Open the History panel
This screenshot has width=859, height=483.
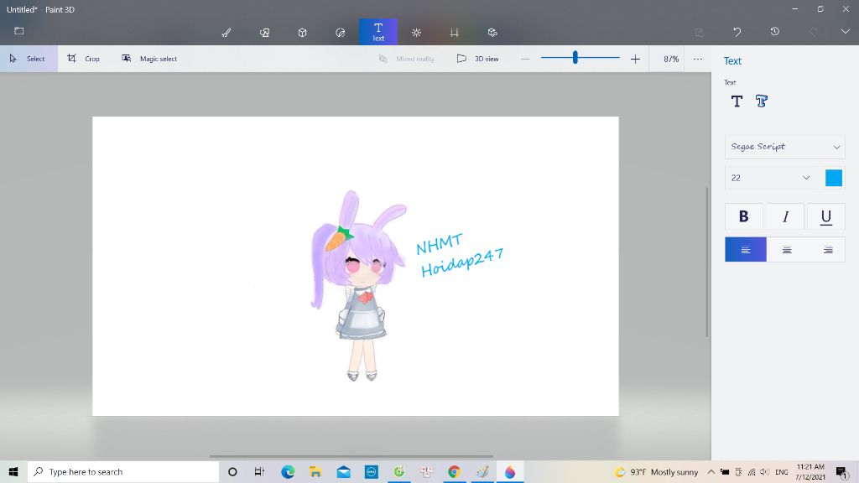click(x=775, y=32)
